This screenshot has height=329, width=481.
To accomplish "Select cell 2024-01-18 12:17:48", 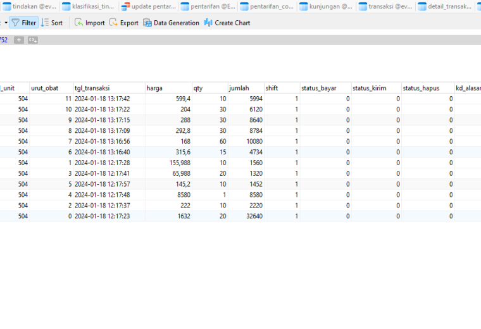I will click(x=109, y=195).
